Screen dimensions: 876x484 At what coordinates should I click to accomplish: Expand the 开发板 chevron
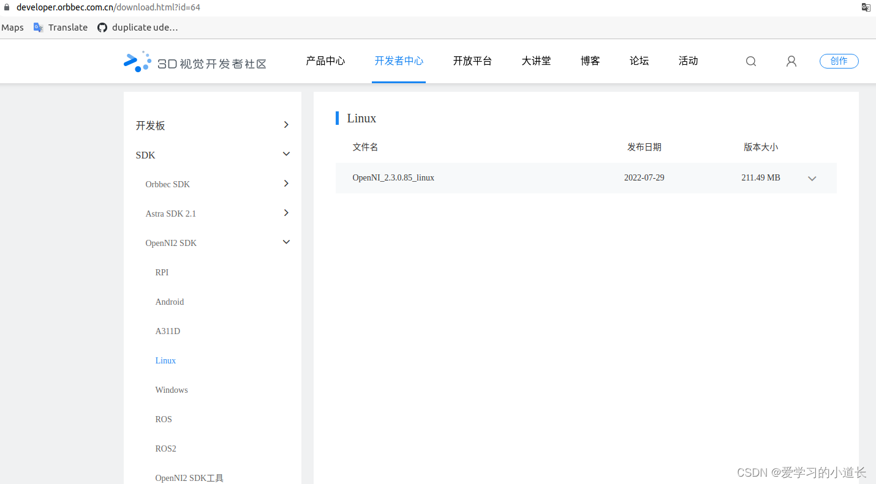(286, 125)
